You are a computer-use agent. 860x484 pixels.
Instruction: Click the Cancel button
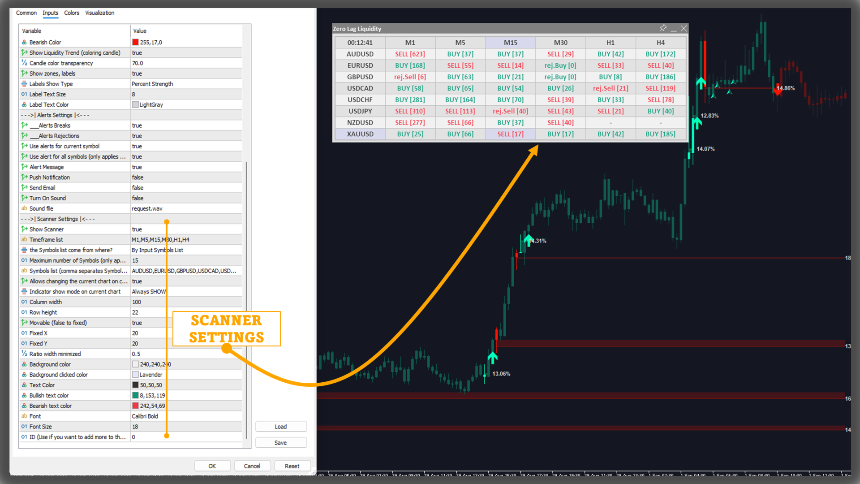(252, 466)
